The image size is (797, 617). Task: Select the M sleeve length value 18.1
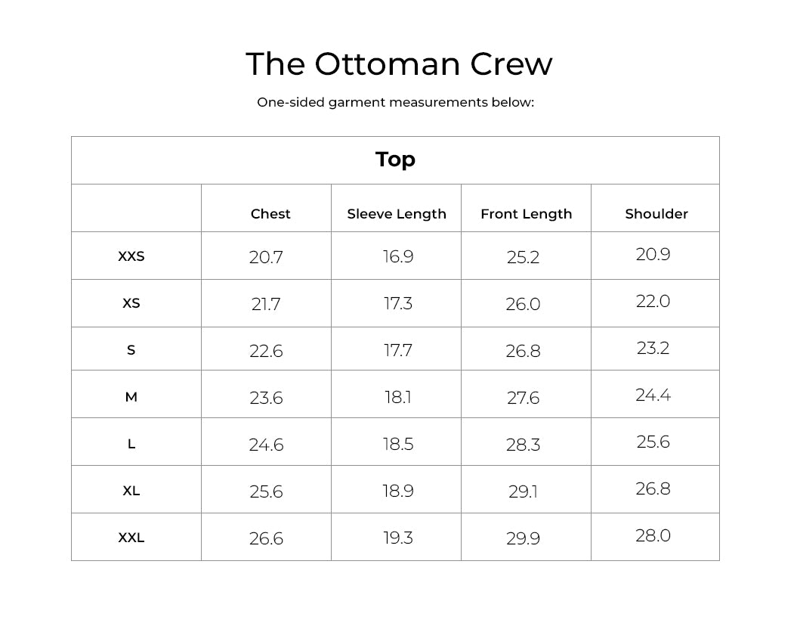397,397
